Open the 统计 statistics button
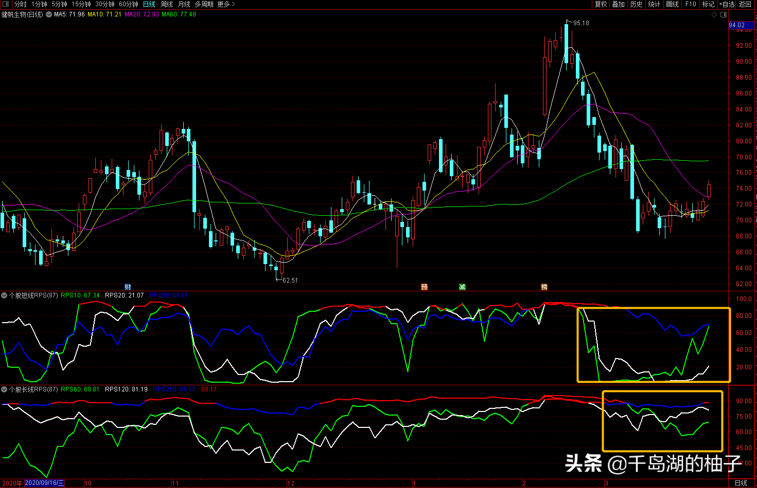This screenshot has height=488, width=757. (x=654, y=4)
